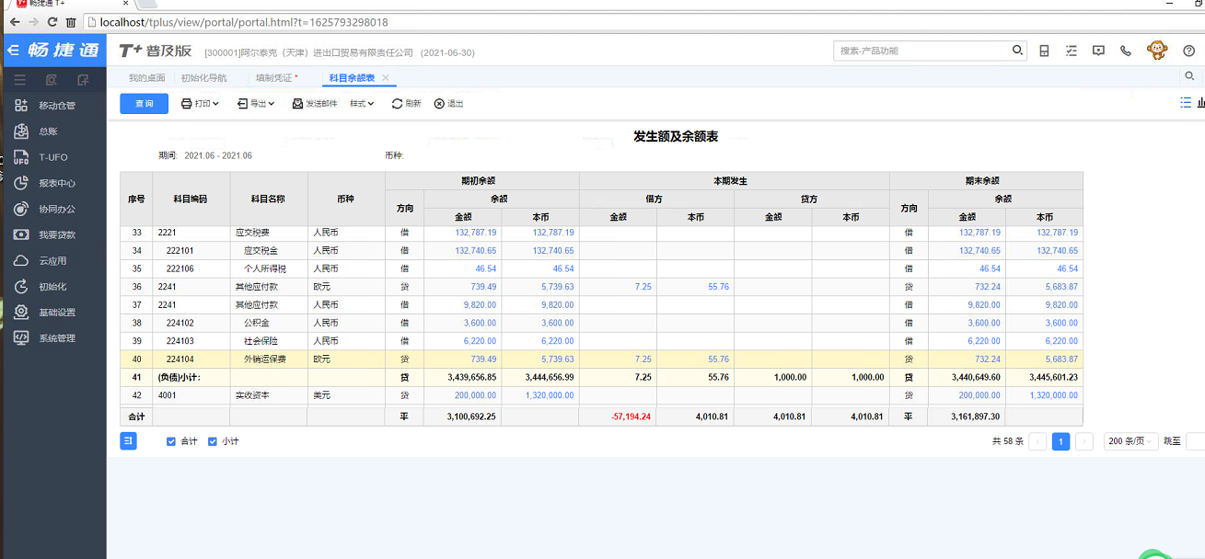This screenshot has height=559, width=1205.
Task: Switch to 我的桌面 tab
Action: [147, 78]
